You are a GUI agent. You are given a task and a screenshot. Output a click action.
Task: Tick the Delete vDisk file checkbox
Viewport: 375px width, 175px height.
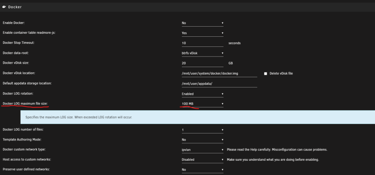pyautogui.click(x=265, y=73)
